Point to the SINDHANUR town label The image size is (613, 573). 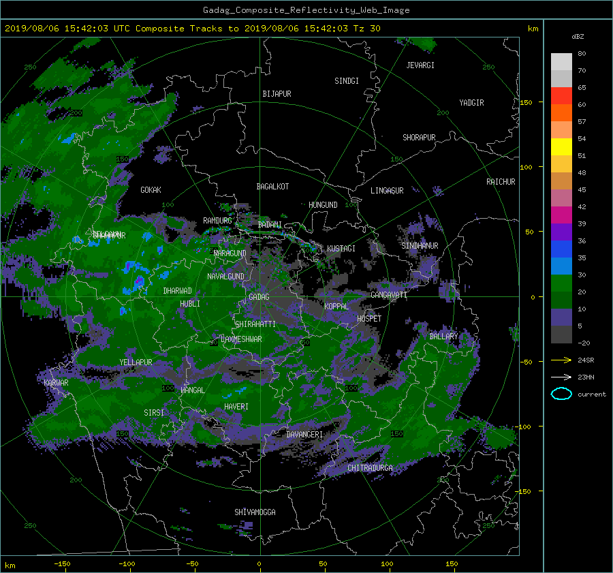tap(420, 246)
